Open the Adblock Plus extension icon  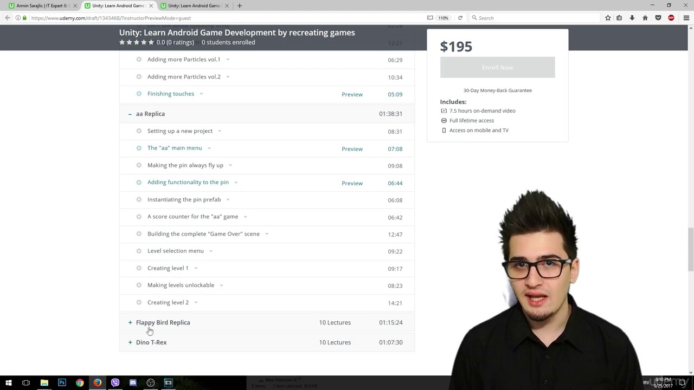(x=671, y=18)
